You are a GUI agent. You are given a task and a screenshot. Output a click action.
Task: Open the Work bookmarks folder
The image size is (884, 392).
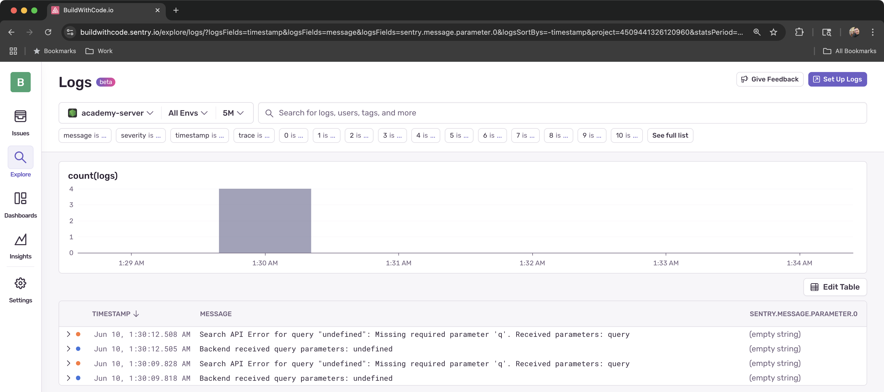pos(99,51)
